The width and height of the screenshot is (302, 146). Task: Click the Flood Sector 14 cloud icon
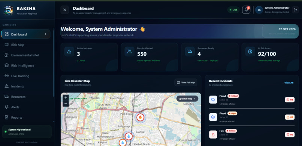point(213,100)
